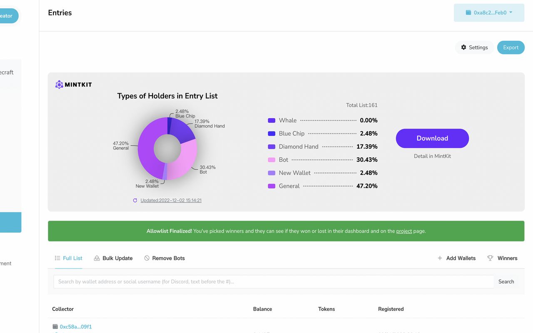Click the Bot pink color swatch in legend

(271, 160)
